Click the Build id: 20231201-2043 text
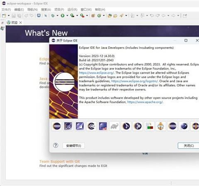The height and width of the screenshot is (186, 199). [96, 60]
